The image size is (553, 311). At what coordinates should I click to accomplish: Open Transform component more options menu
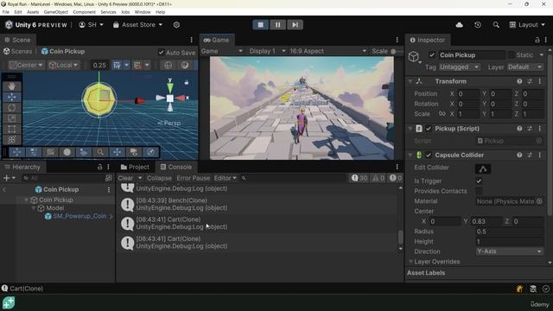(539, 81)
